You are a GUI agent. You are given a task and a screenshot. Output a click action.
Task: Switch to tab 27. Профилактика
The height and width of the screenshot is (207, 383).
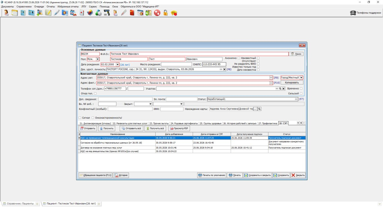click(x=268, y=123)
